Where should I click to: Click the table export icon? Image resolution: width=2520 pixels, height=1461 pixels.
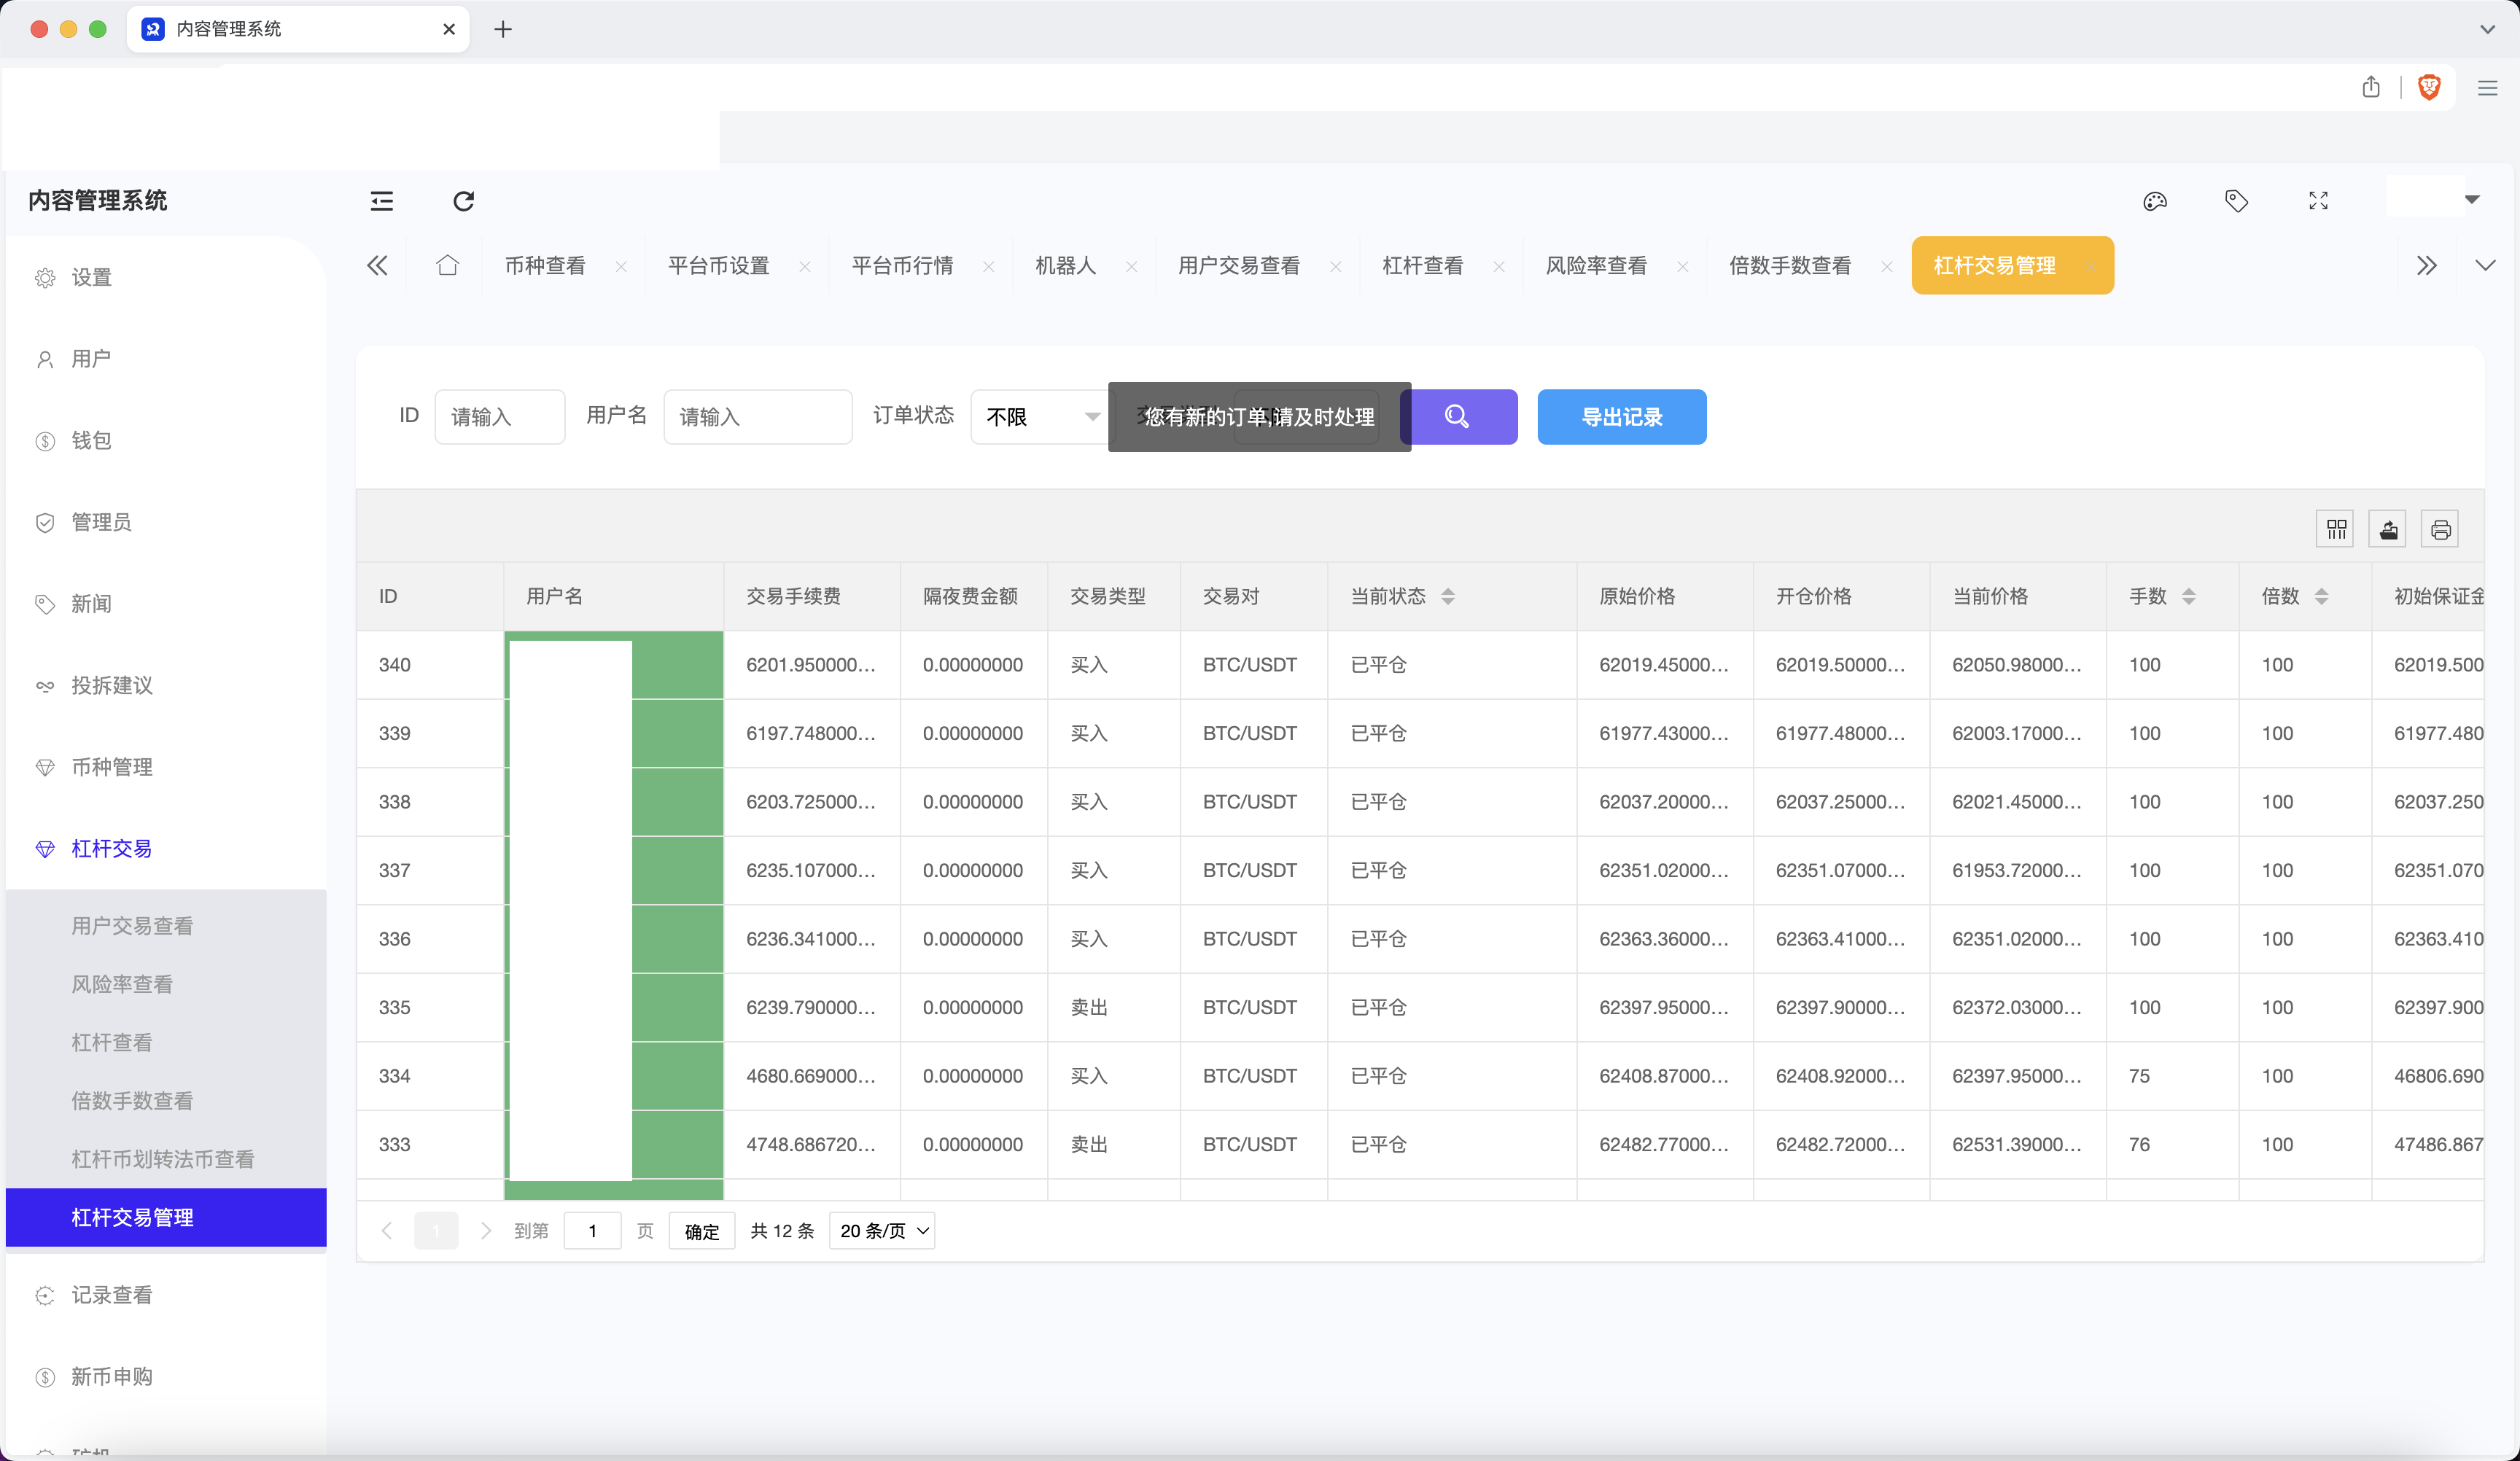(x=2388, y=529)
